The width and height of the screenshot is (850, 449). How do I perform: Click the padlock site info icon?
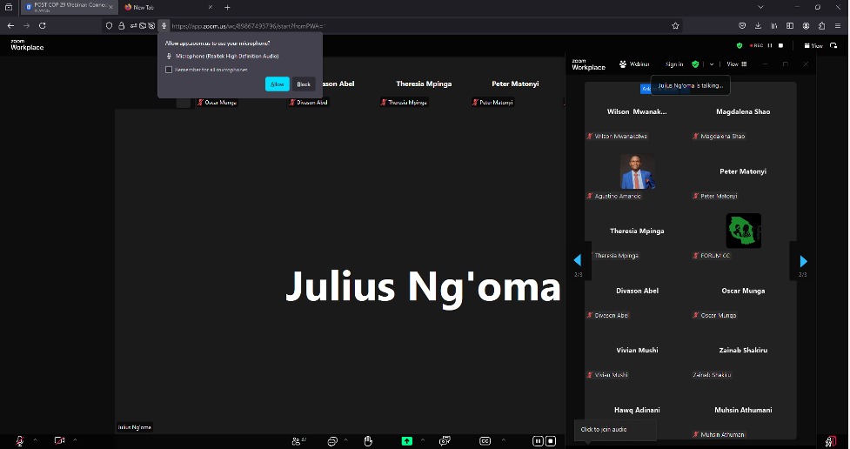click(122, 25)
